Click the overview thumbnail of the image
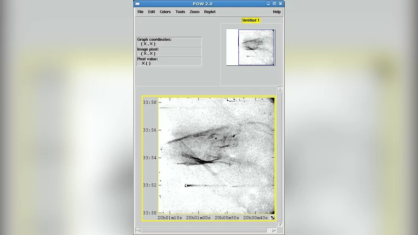The height and width of the screenshot is (235, 418). pyautogui.click(x=251, y=48)
